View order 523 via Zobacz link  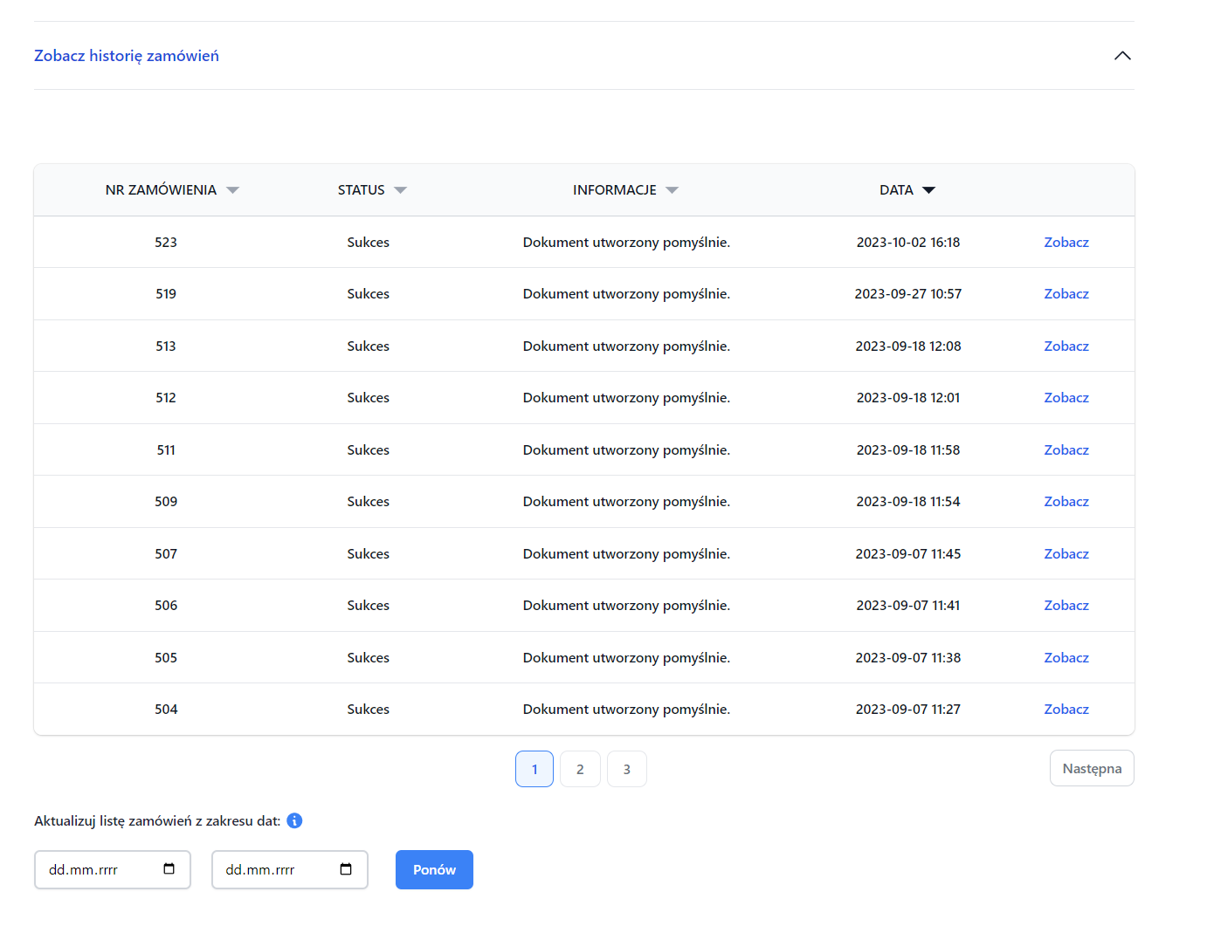click(x=1066, y=242)
